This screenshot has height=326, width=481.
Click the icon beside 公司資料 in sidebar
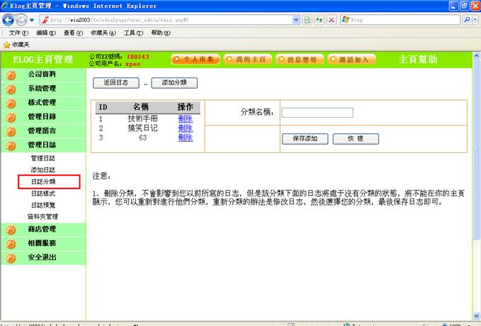[11, 74]
